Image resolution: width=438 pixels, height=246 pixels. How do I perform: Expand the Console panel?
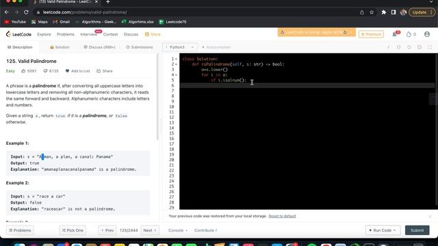[x=178, y=230]
